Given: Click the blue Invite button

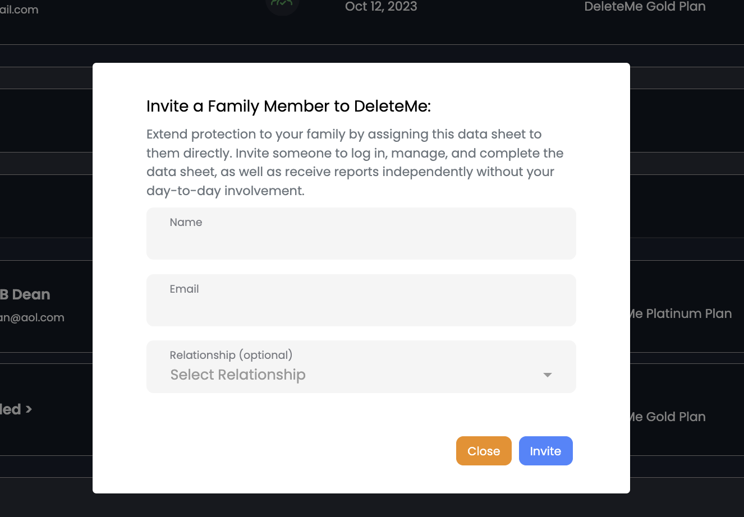Looking at the screenshot, I should pyautogui.click(x=545, y=451).
